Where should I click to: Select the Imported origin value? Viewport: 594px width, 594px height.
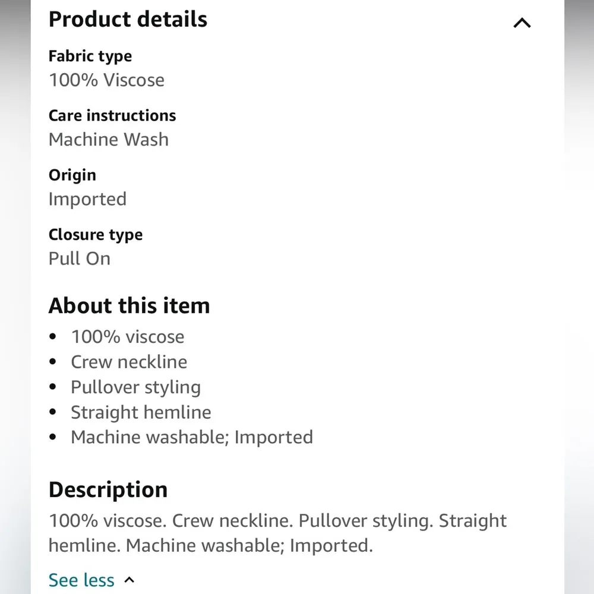click(x=87, y=199)
